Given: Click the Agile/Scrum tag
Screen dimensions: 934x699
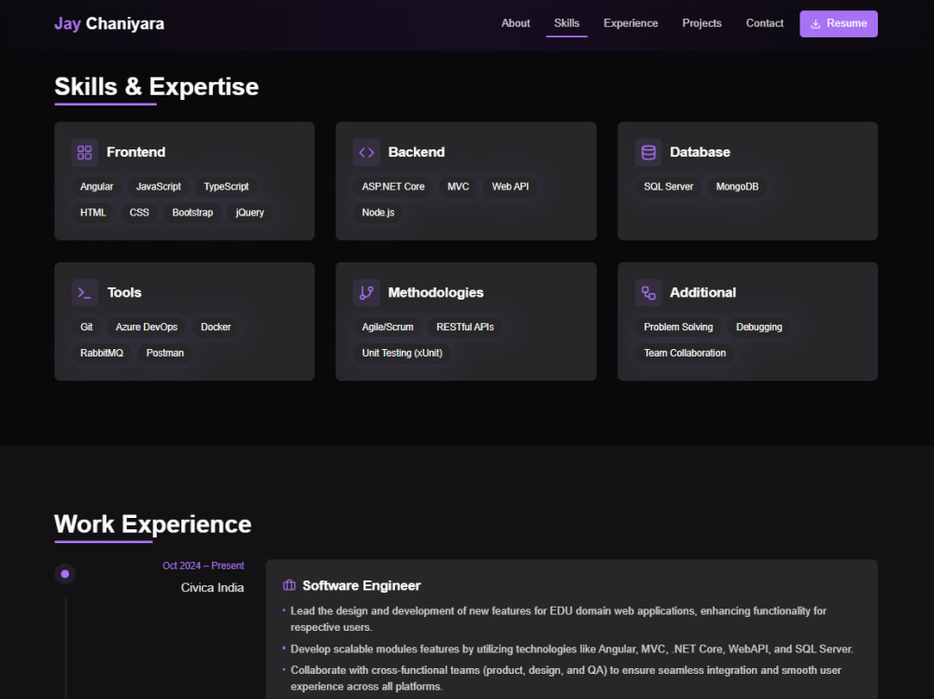Looking at the screenshot, I should [388, 327].
